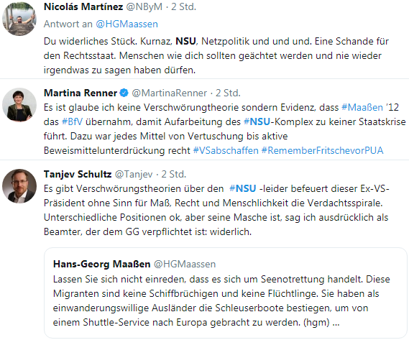Open the @HGMaassen reply mention link
This screenshot has height=340, width=409.
point(127,24)
